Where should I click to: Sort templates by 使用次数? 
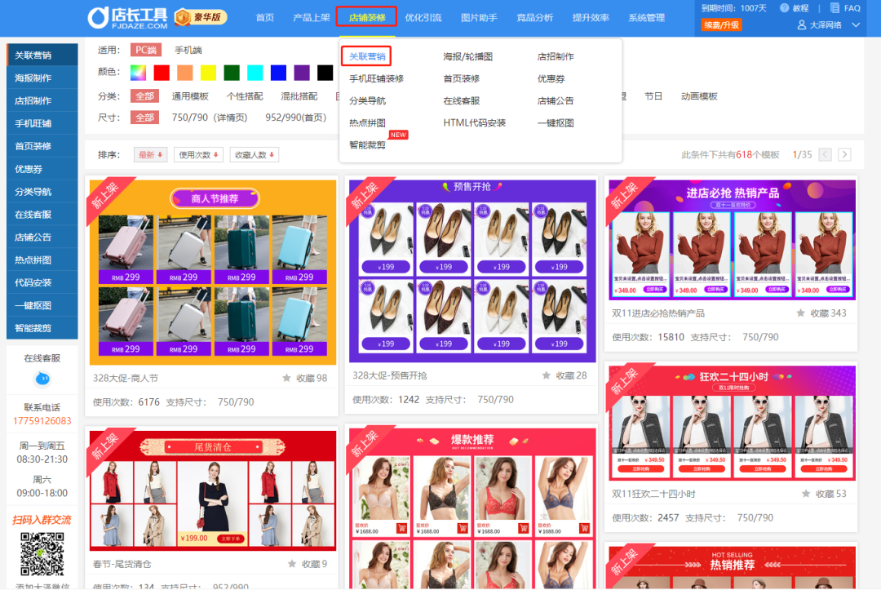(x=198, y=154)
